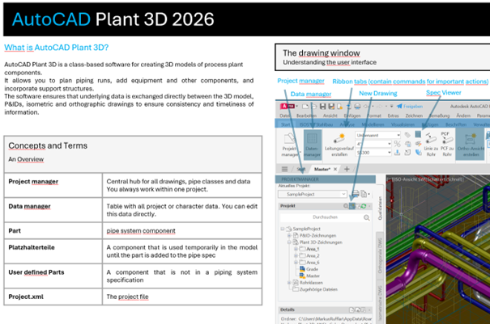Image resolution: width=490 pixels, height=324 pixels.
Task: Click the magnifier icon in Projekt header
Action: (x=346, y=206)
